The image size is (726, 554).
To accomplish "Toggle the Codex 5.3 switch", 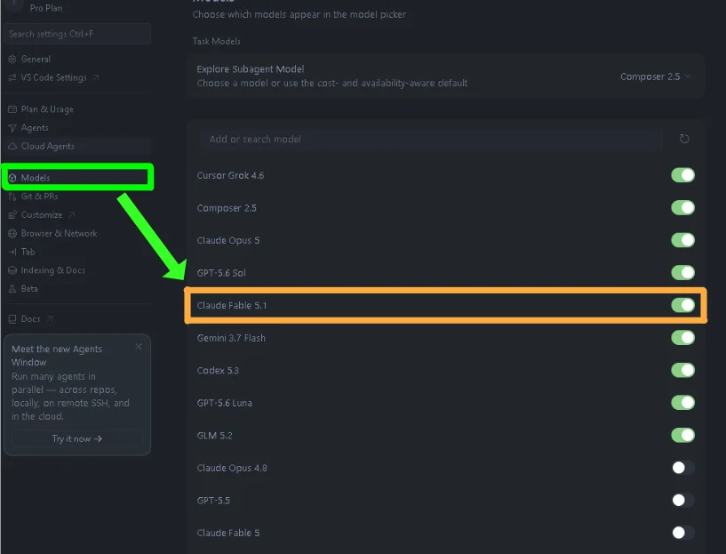I will 683,370.
